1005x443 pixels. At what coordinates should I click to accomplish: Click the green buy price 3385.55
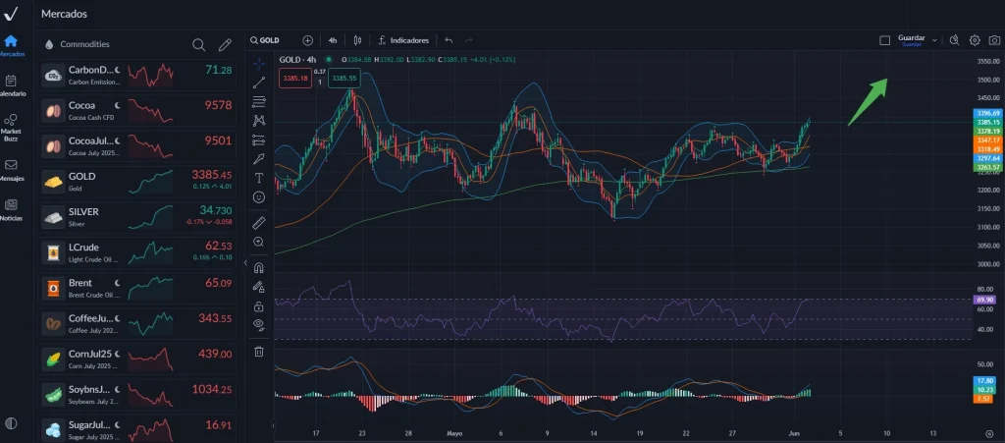(344, 78)
